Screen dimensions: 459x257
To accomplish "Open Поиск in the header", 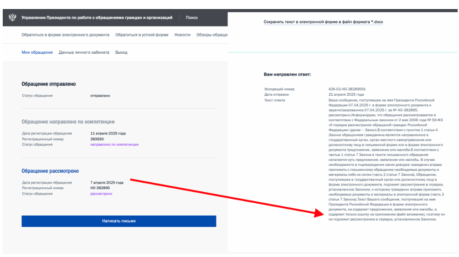I will 192,18.
